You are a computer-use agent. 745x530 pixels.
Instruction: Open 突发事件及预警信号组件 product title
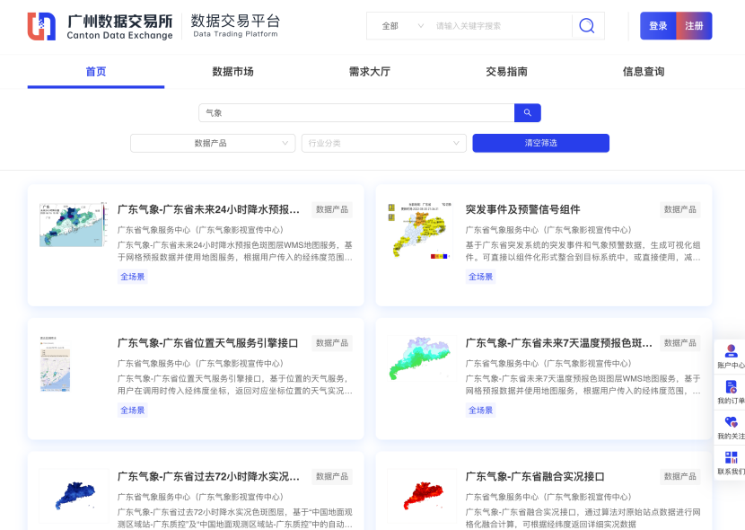point(522,209)
